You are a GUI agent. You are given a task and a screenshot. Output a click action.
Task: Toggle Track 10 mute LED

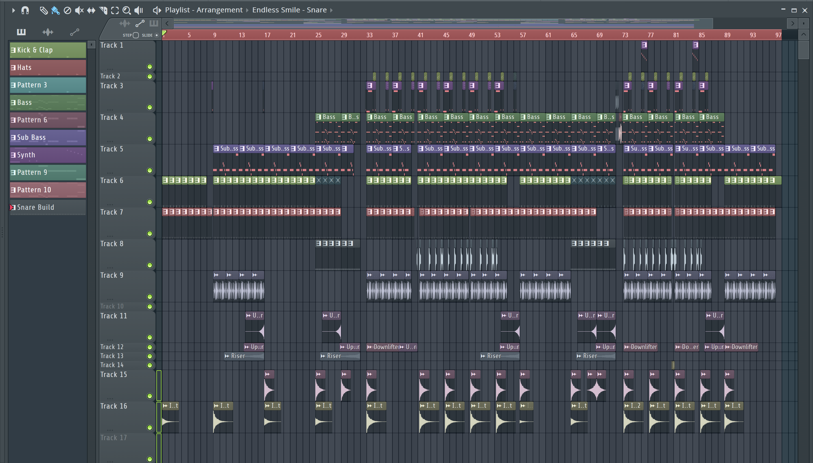150,307
